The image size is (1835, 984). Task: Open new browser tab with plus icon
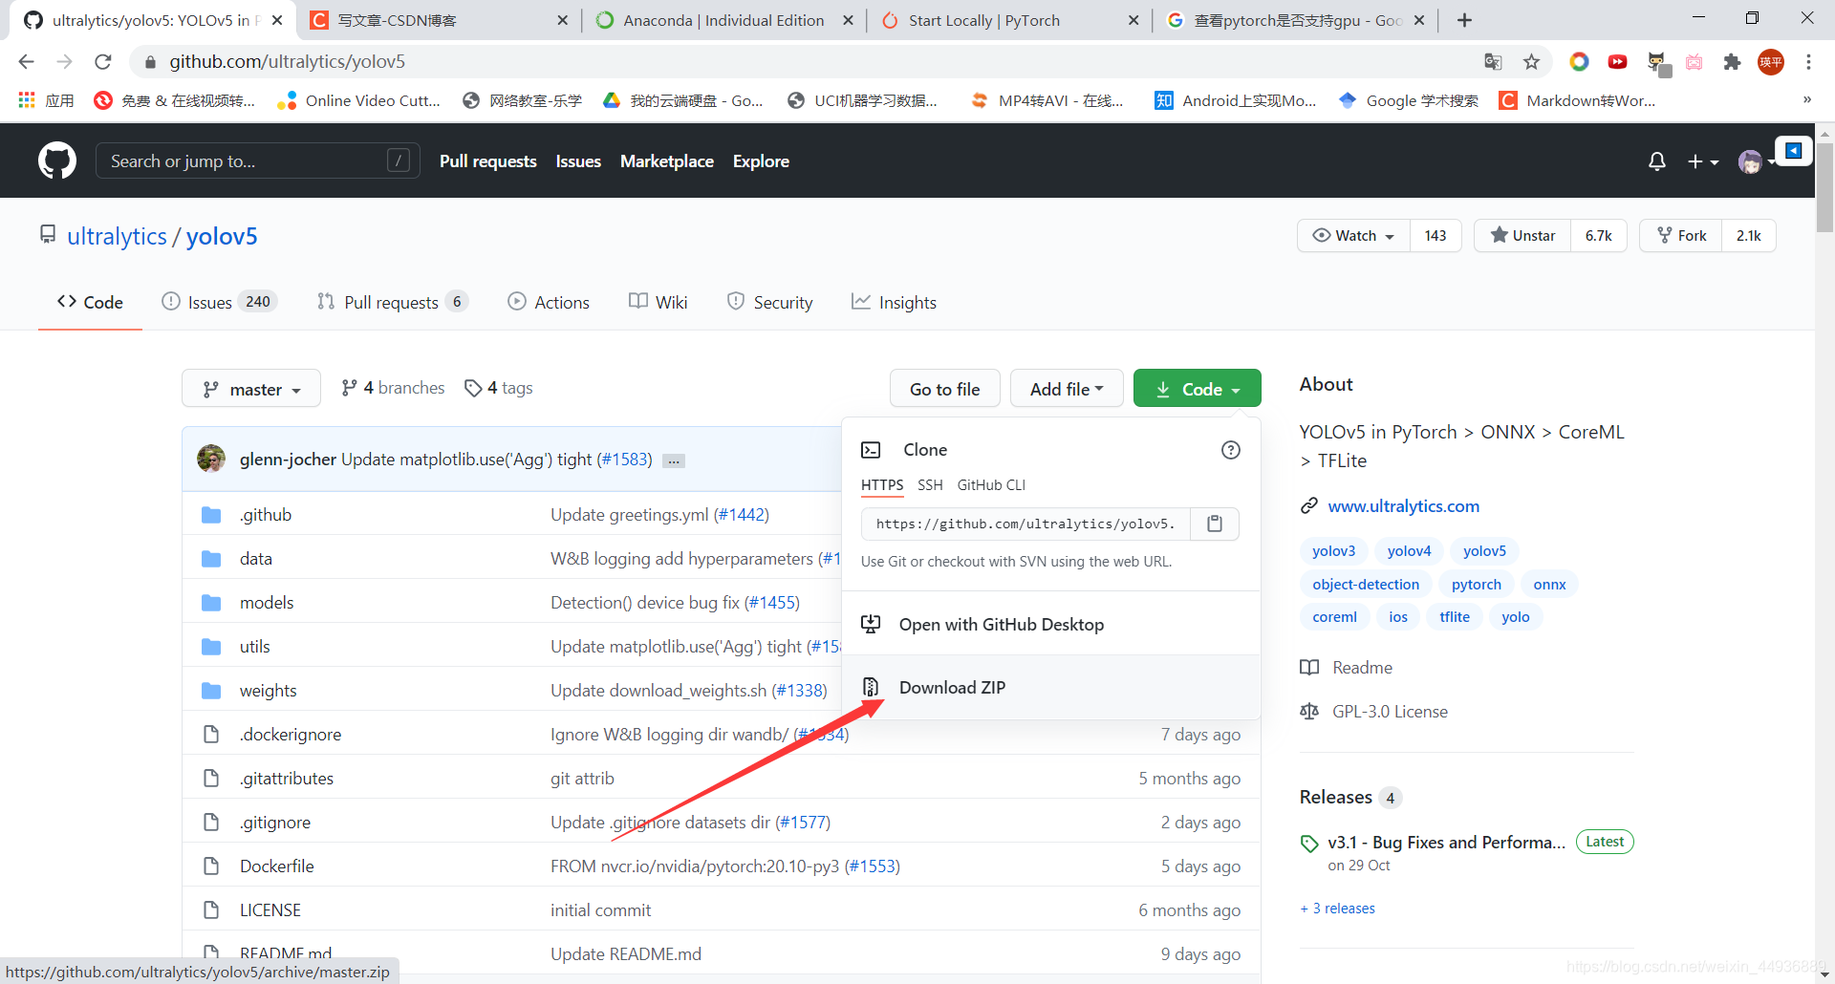(1464, 20)
